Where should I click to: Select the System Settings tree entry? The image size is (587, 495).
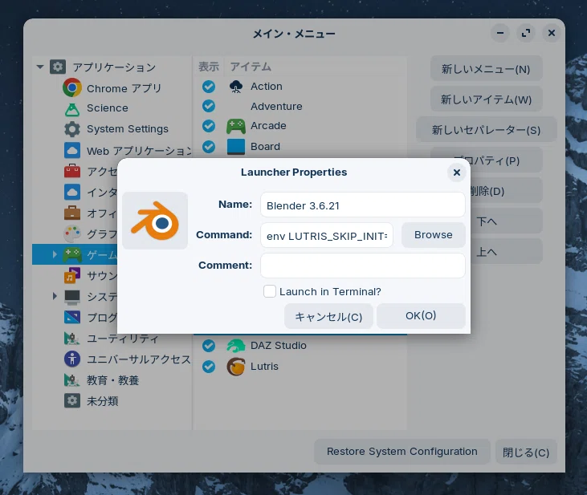tap(128, 129)
